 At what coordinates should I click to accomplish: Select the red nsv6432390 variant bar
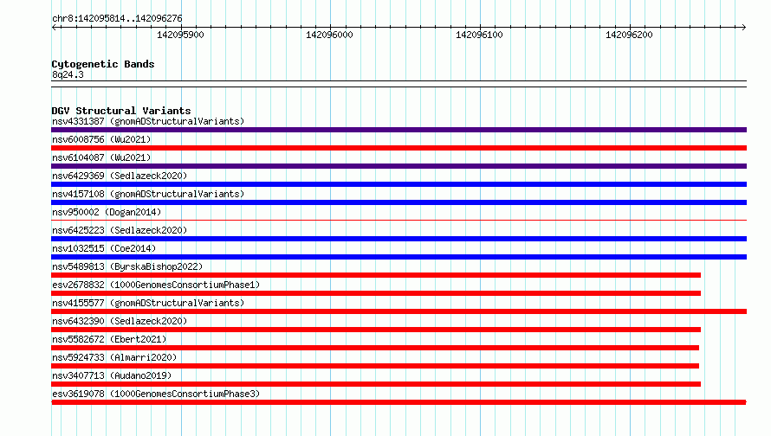tap(376, 330)
